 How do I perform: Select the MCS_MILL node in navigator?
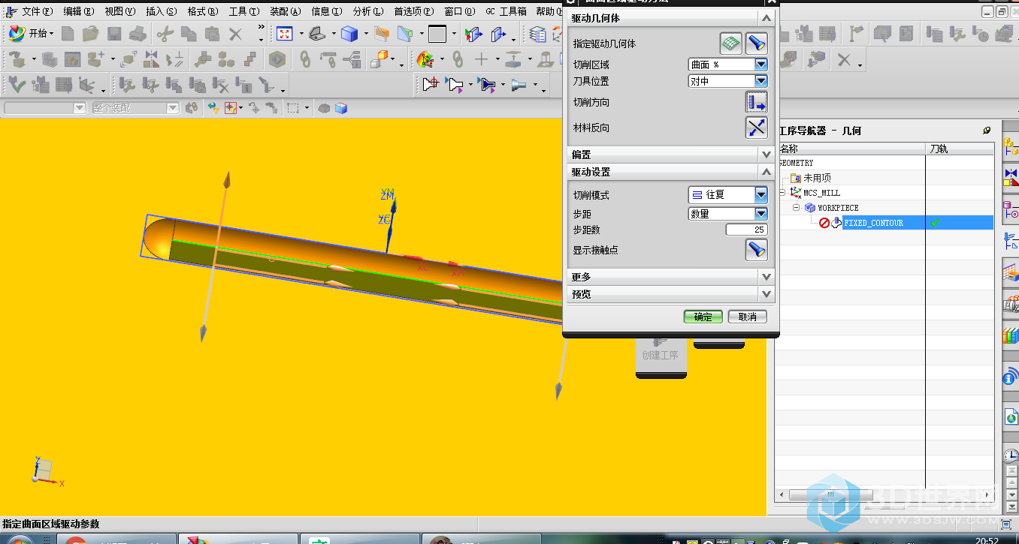(x=821, y=193)
